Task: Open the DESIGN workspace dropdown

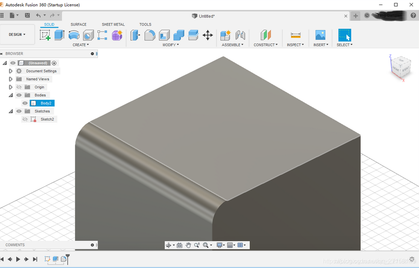Action: point(17,34)
